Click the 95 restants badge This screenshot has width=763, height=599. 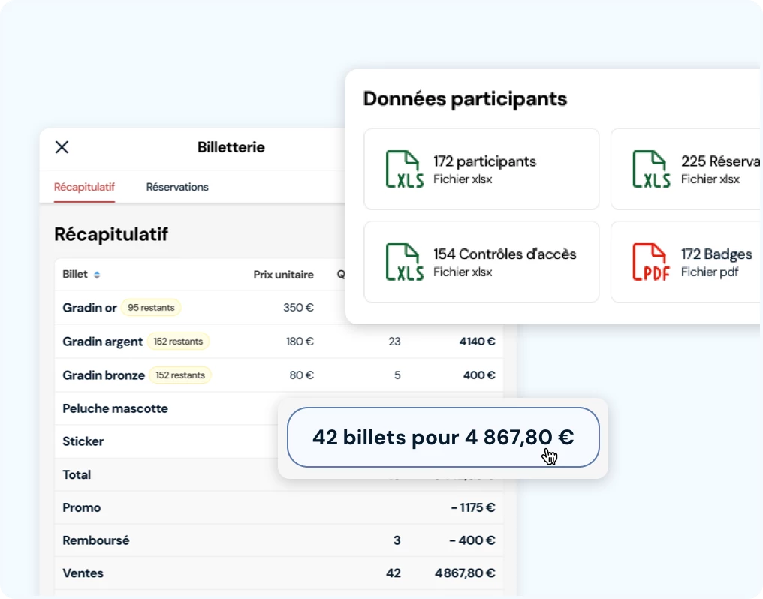tap(151, 308)
